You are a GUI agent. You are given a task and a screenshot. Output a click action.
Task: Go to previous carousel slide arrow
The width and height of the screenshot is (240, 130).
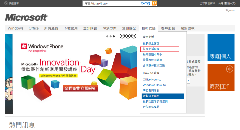[x=122, y=36]
